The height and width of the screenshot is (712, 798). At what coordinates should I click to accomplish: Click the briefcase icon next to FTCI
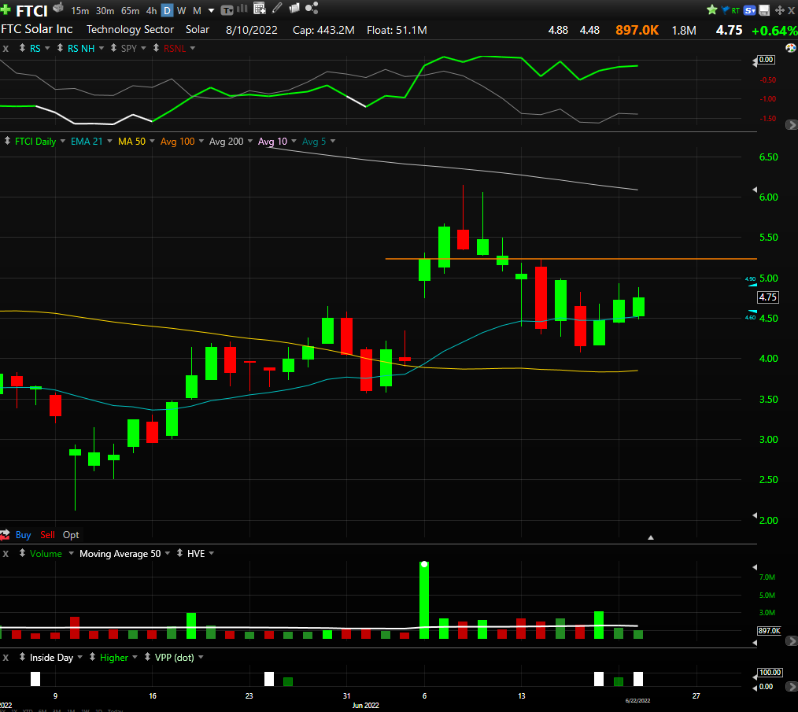58,8
